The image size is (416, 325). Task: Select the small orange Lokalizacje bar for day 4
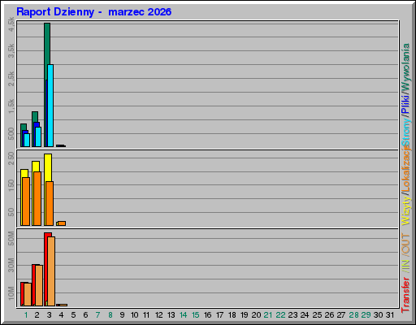point(62,223)
